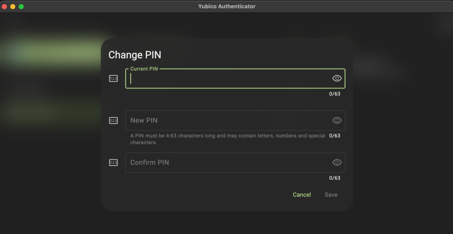The width and height of the screenshot is (453, 234).
Task: Click the 0/63 counter under New PIN
Action: coord(334,136)
